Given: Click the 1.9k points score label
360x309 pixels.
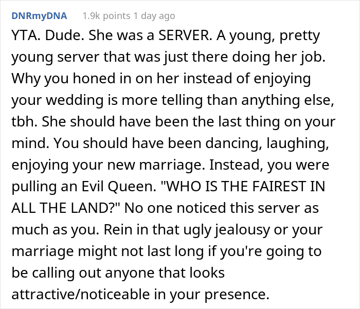Looking at the screenshot, I should click(x=106, y=16).
